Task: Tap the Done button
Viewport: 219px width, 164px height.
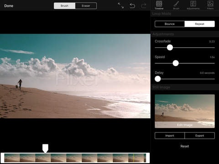Action: [x=9, y=6]
